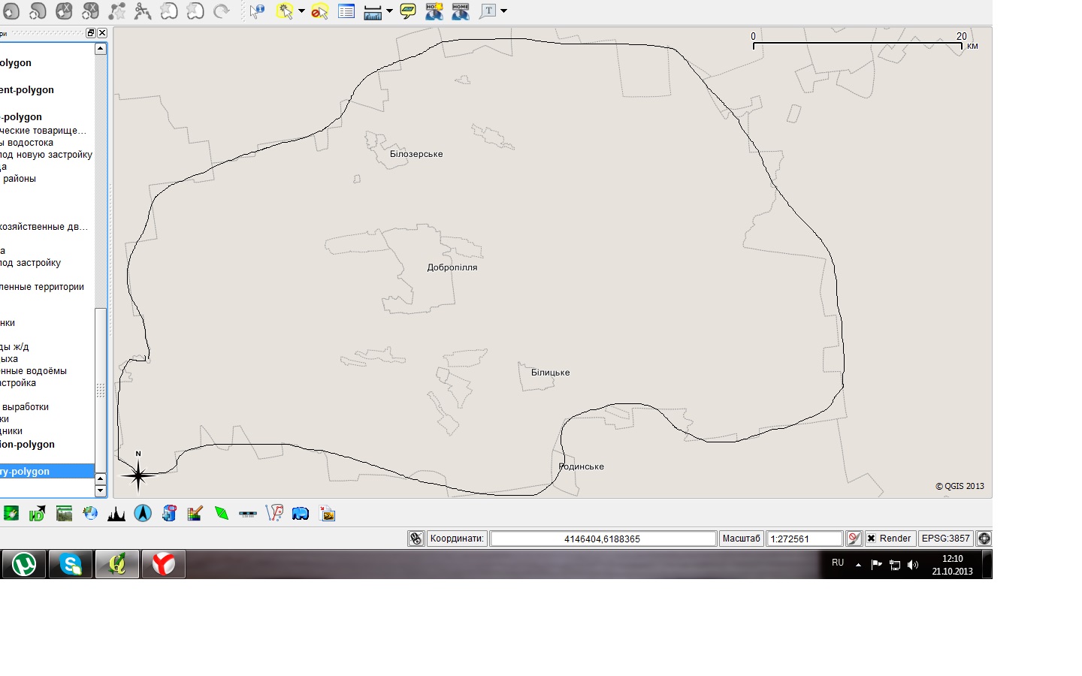The height and width of the screenshot is (676, 1082).
Task: Expand the Measure tool dropdown arrow
Action: (x=389, y=11)
